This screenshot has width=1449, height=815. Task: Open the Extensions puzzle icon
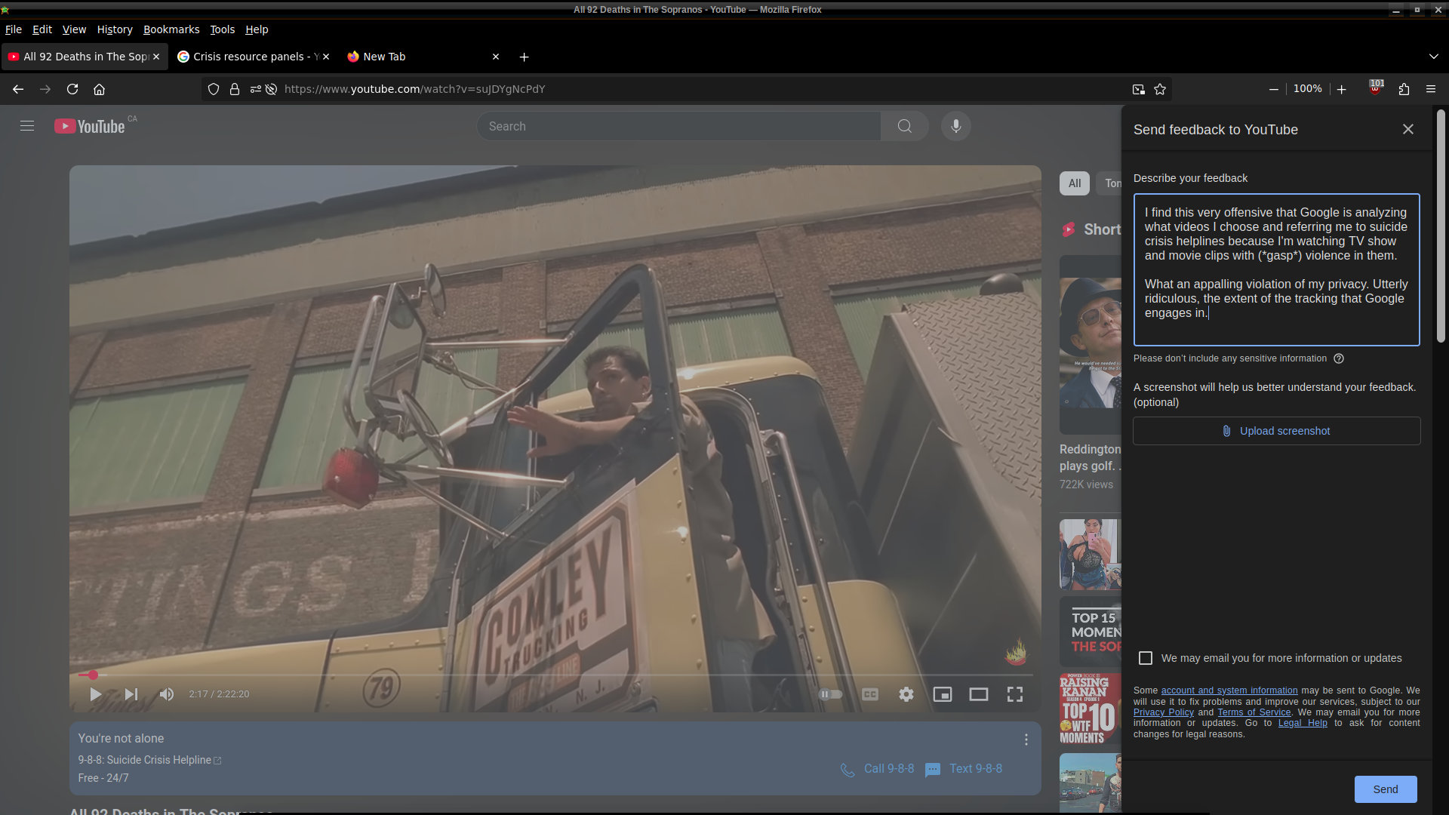click(x=1404, y=89)
